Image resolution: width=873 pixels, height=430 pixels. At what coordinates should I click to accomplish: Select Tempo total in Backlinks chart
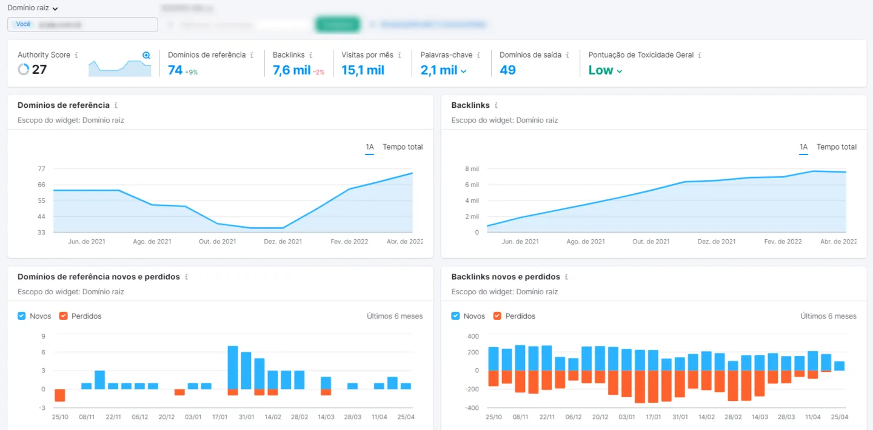coord(837,147)
